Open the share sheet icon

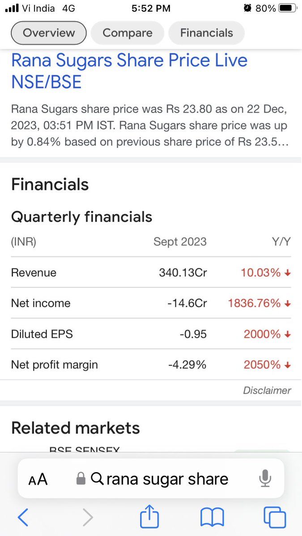pos(149,516)
